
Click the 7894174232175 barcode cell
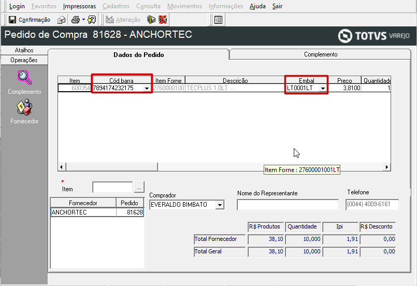(118, 88)
